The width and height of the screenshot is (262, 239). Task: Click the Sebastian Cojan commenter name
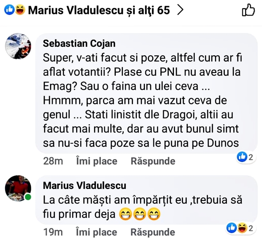click(x=79, y=43)
